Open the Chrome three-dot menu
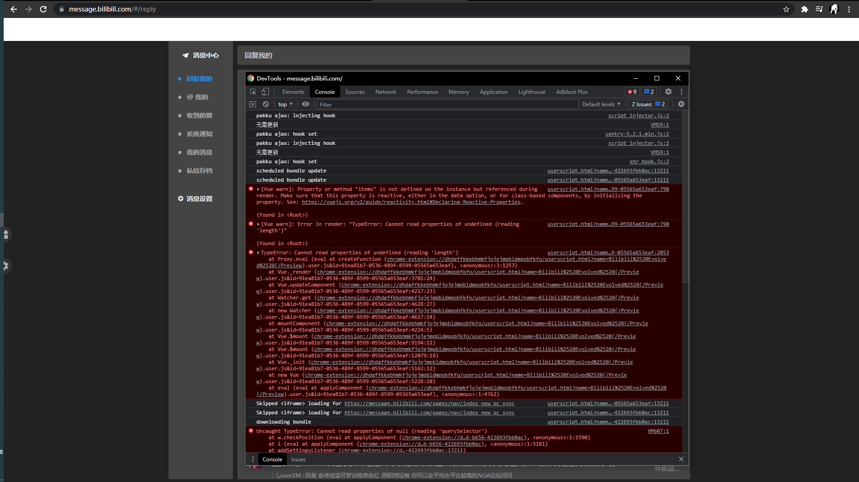The image size is (859, 482). pyautogui.click(x=849, y=9)
